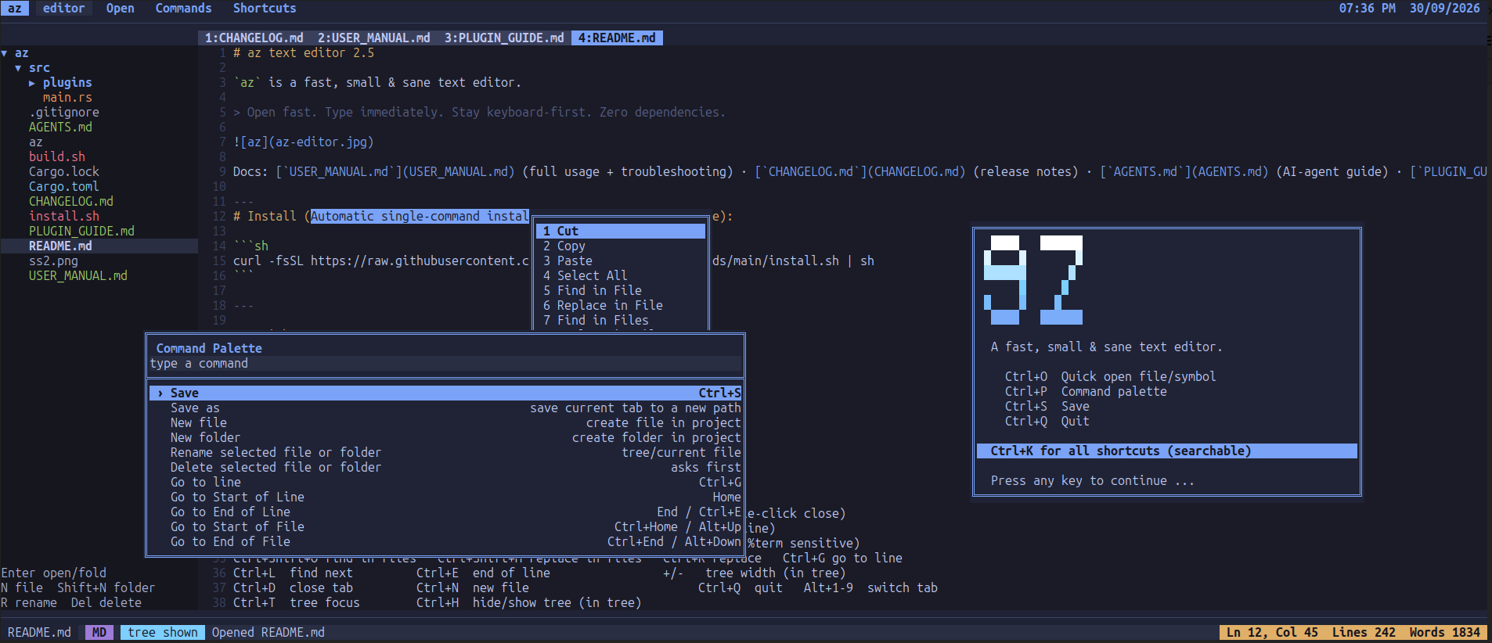Click the 'Ln 12, Col 45' status indicator
The image size is (1492, 643).
(x=1272, y=632)
